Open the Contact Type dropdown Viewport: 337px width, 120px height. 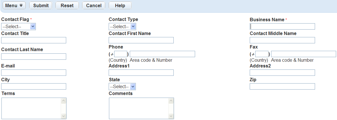point(122,27)
